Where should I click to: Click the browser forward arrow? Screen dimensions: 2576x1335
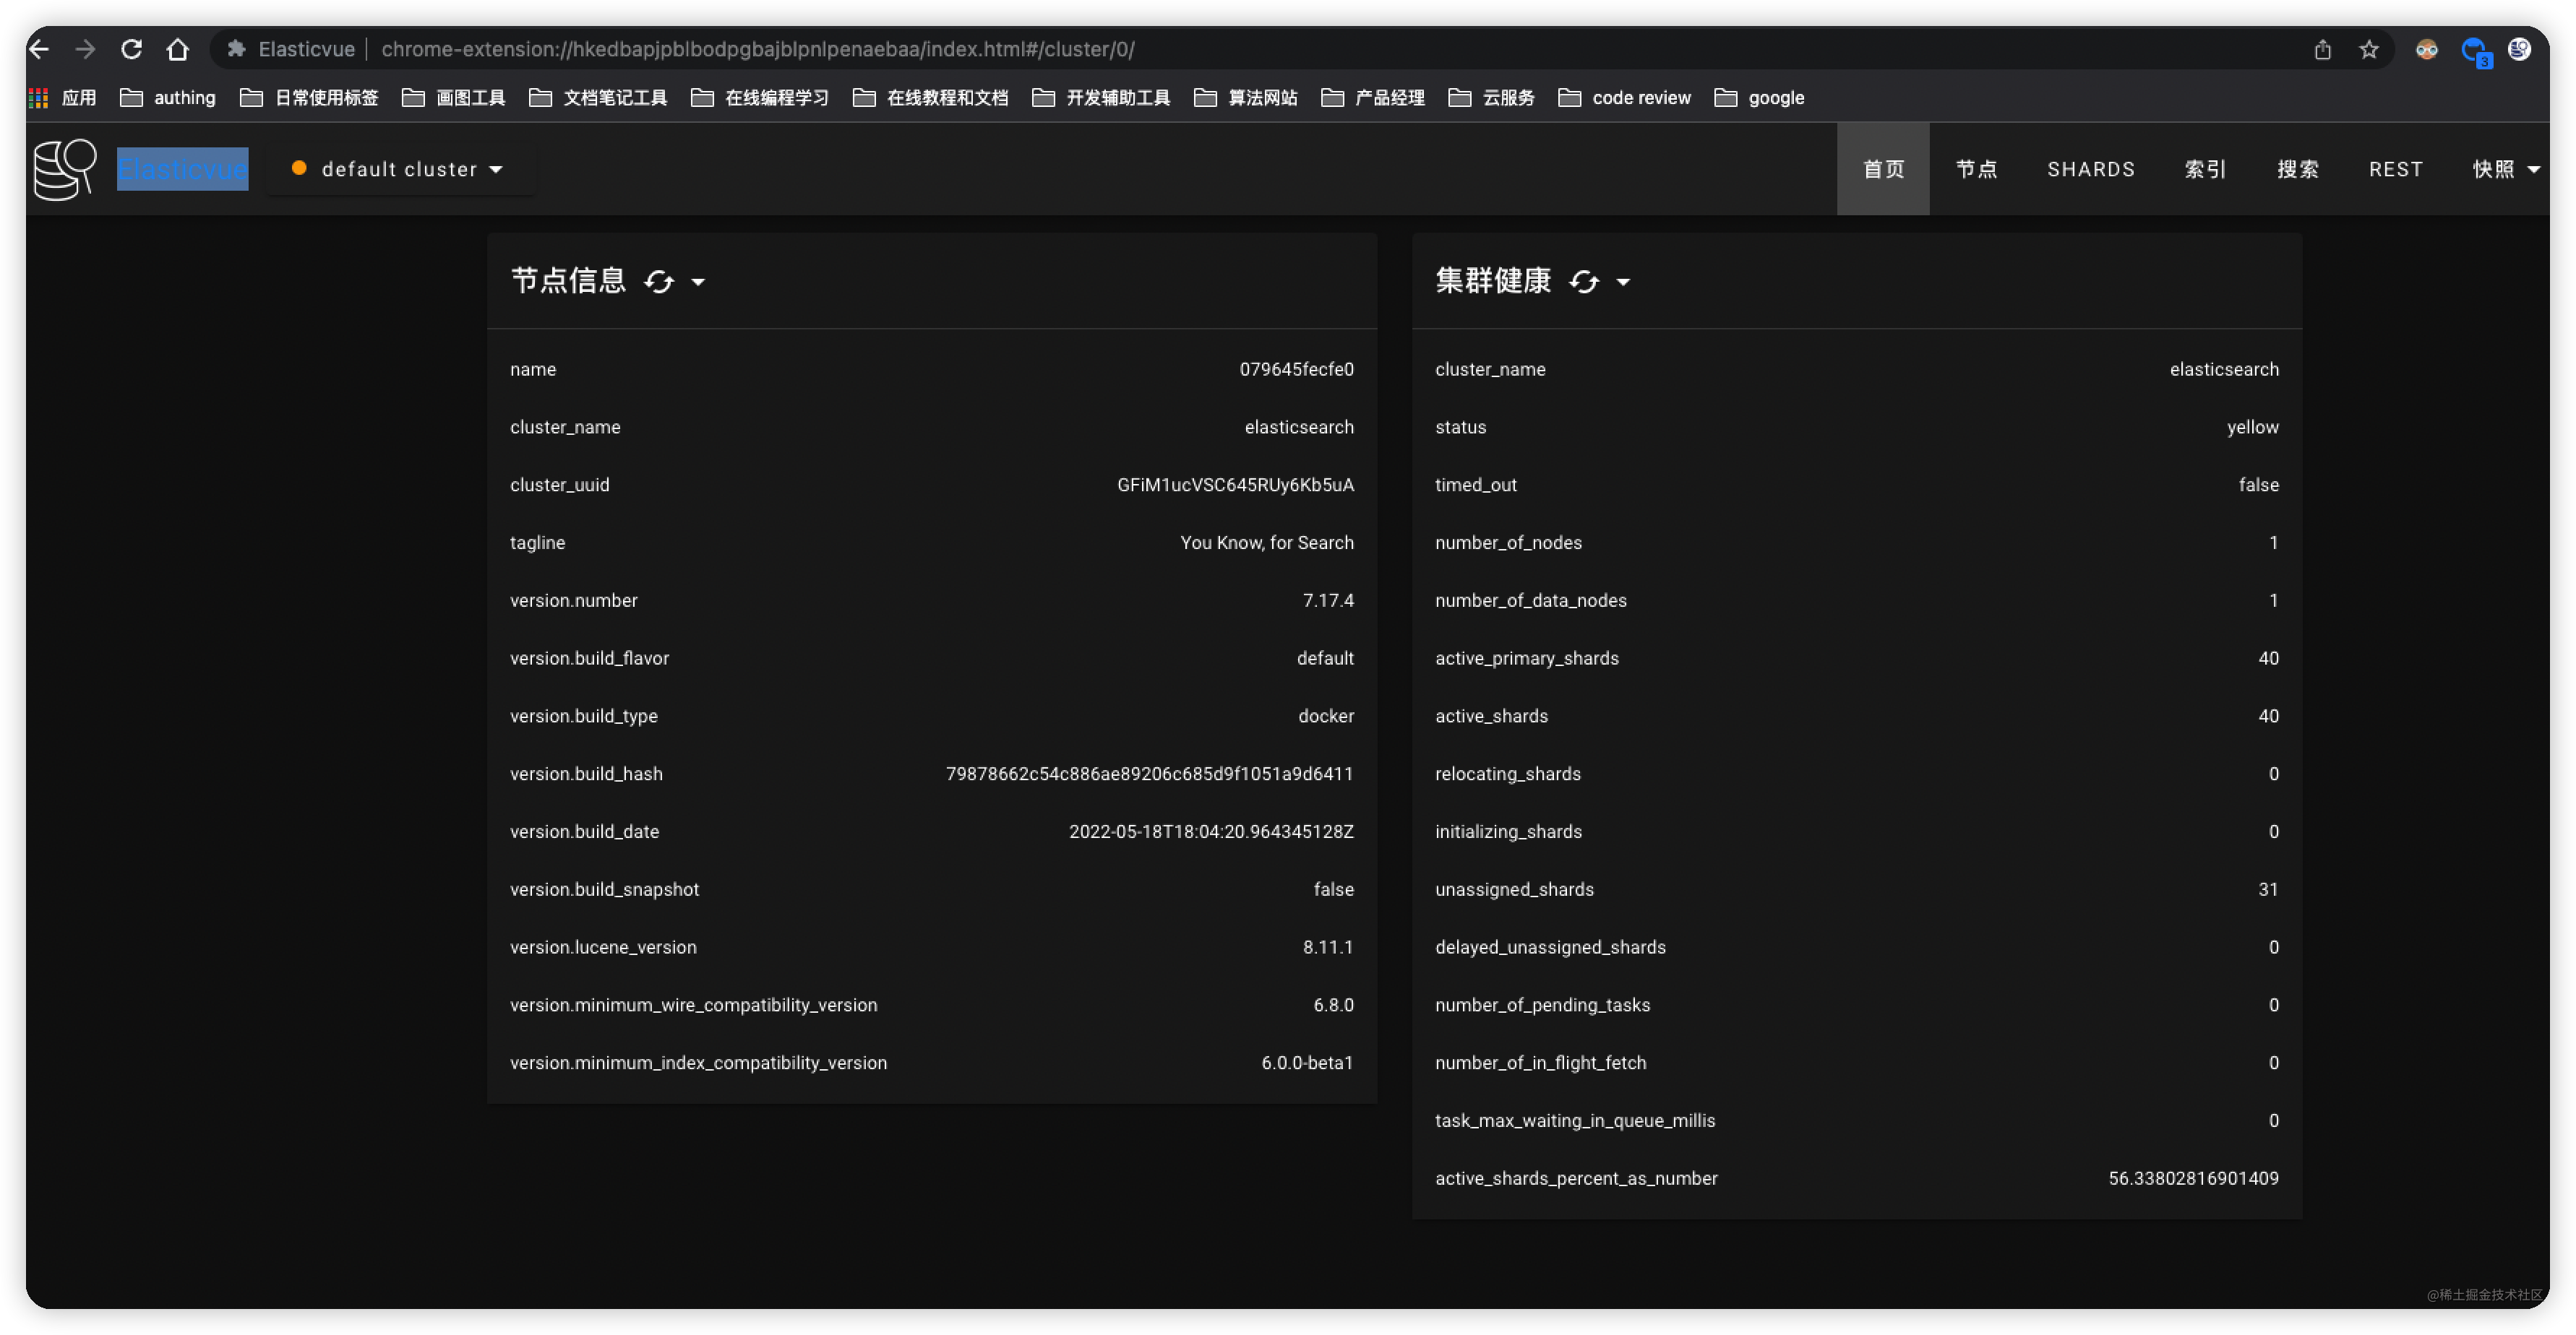coord(85,49)
